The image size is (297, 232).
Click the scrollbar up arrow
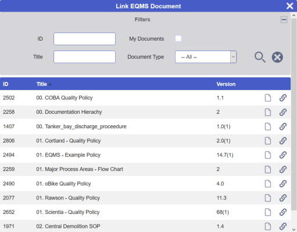click(x=294, y=15)
